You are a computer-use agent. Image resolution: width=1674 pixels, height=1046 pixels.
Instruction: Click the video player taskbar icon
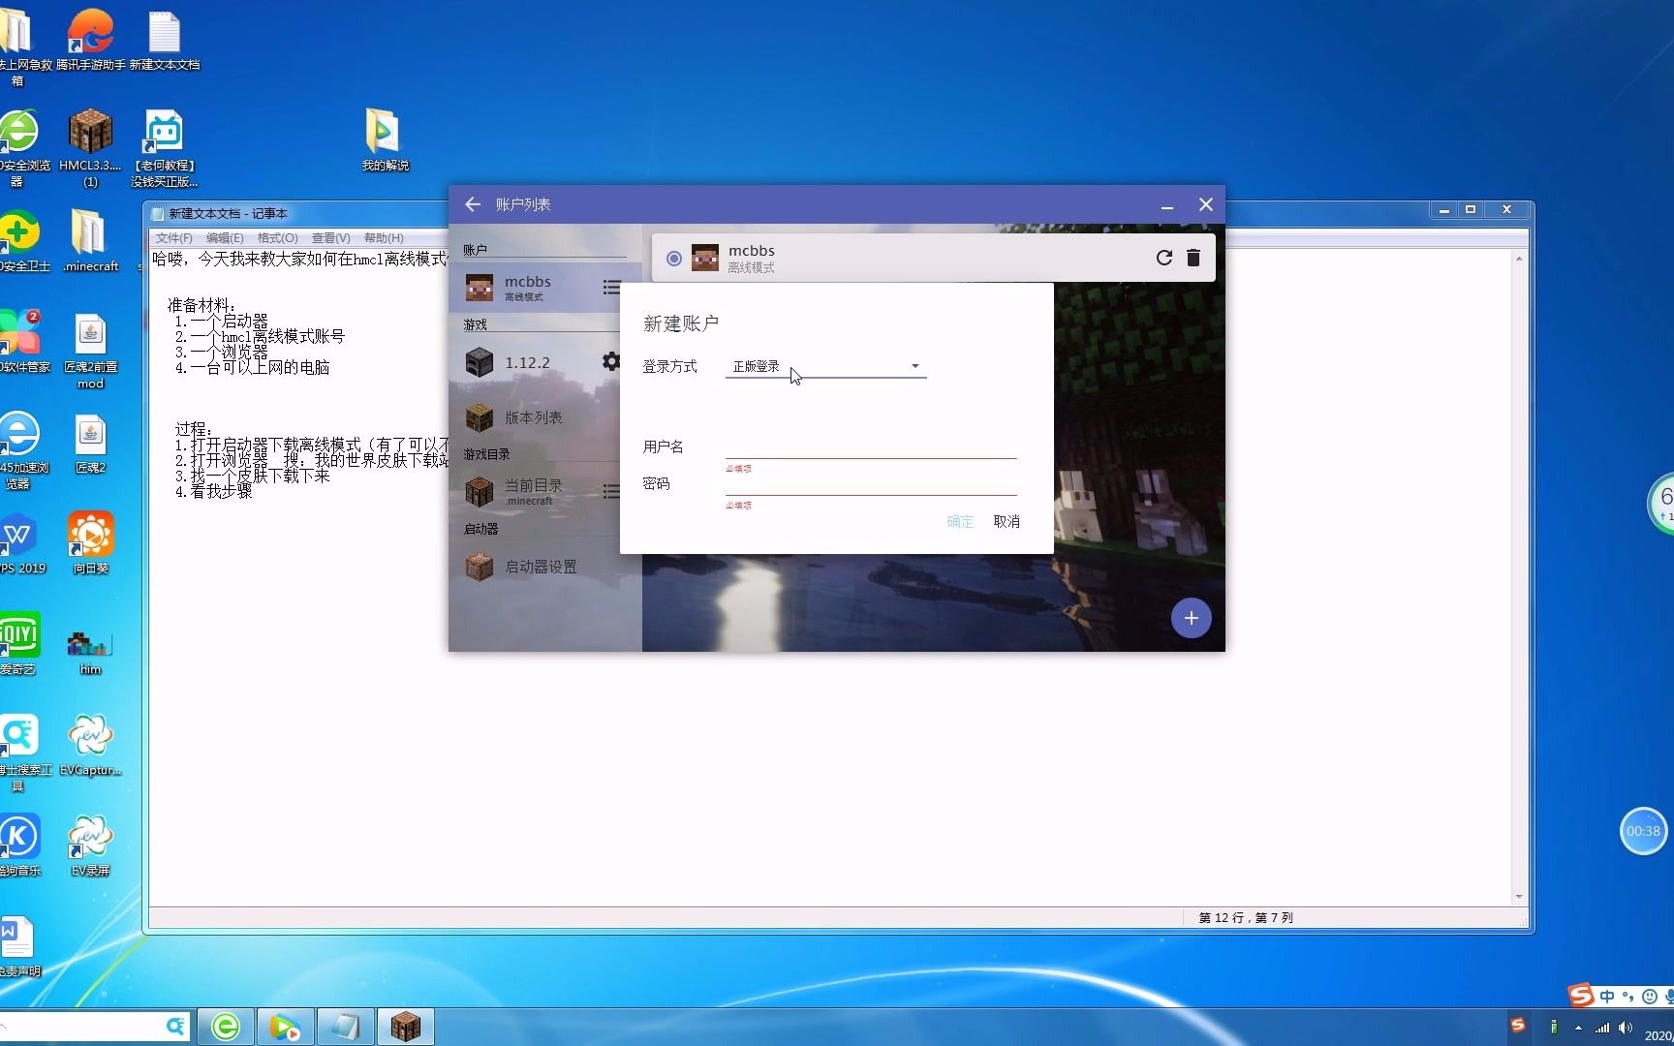tap(285, 1027)
